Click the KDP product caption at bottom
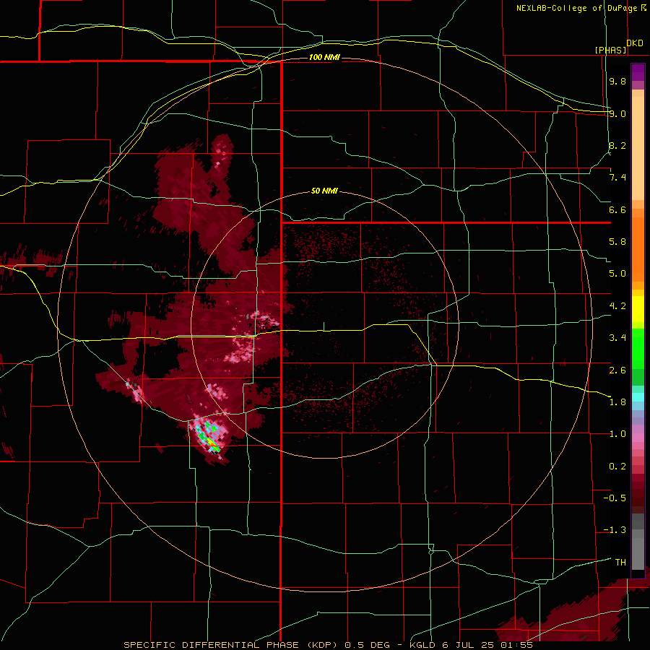 [x=329, y=645]
